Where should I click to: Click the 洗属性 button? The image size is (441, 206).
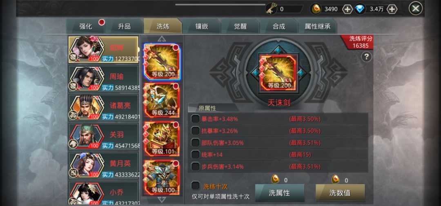[280, 193]
